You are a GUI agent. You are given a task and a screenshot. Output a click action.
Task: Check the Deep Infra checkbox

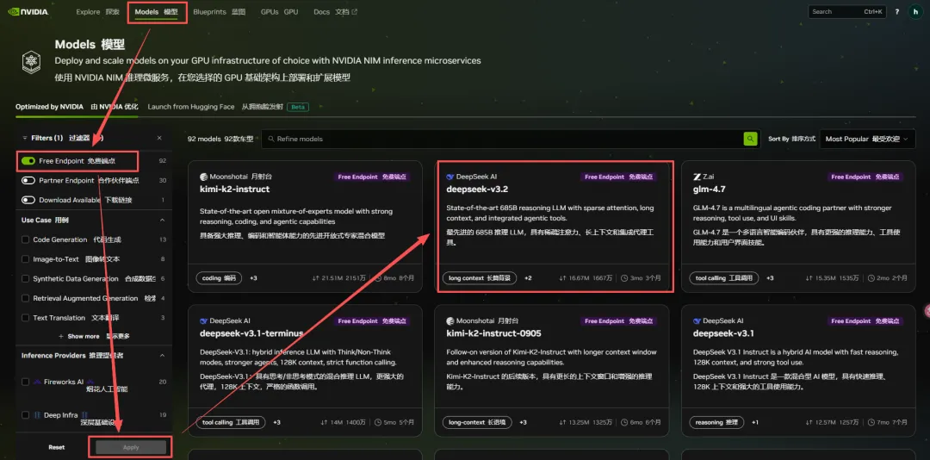click(x=26, y=415)
